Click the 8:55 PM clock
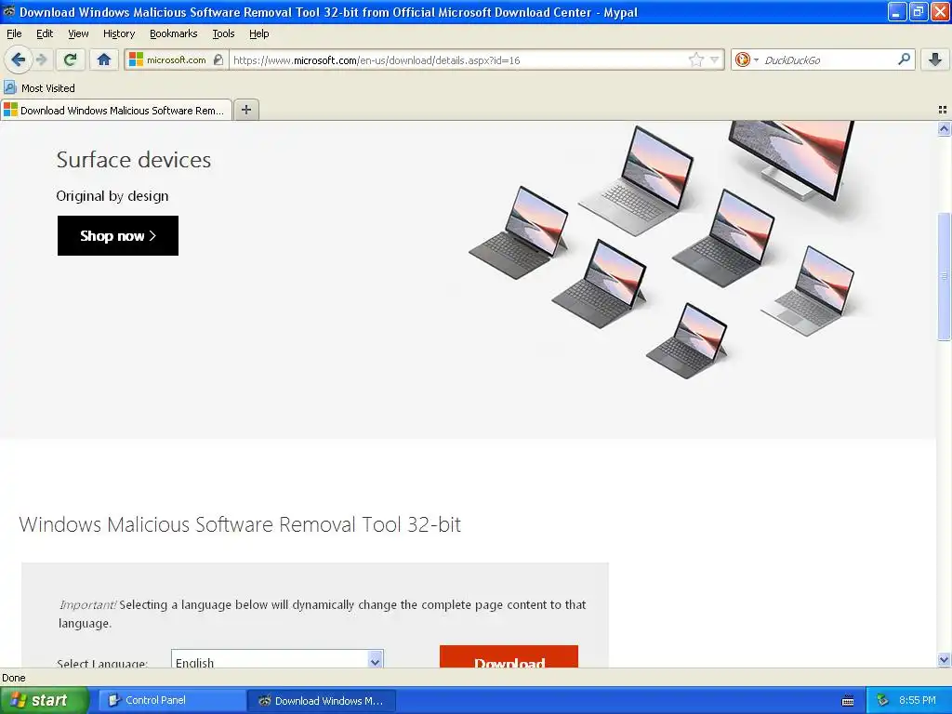The width and height of the screenshot is (952, 714). click(x=918, y=700)
